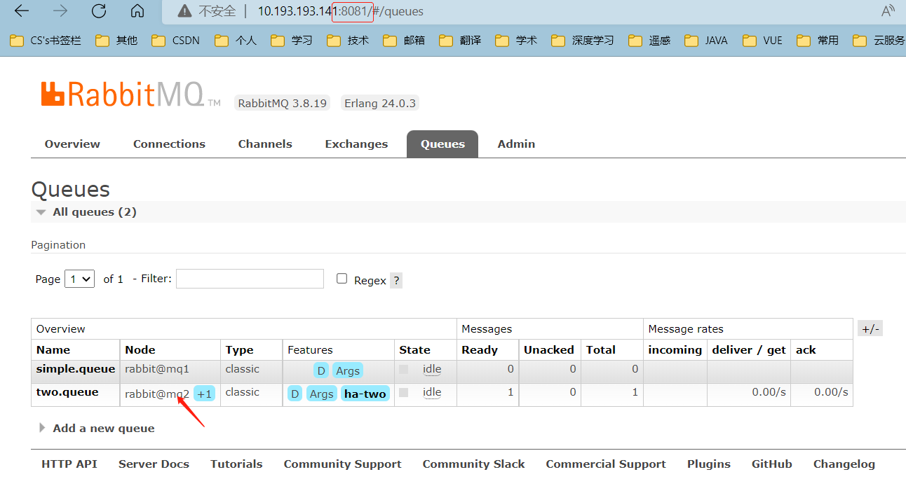906x493 pixels.
Task: Open the 其他 bookmark folder
Action: [x=116, y=41]
